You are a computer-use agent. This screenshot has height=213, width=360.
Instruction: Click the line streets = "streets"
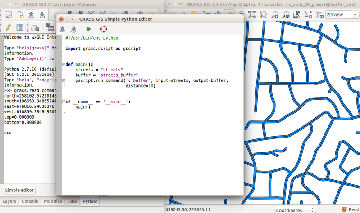pos(99,70)
